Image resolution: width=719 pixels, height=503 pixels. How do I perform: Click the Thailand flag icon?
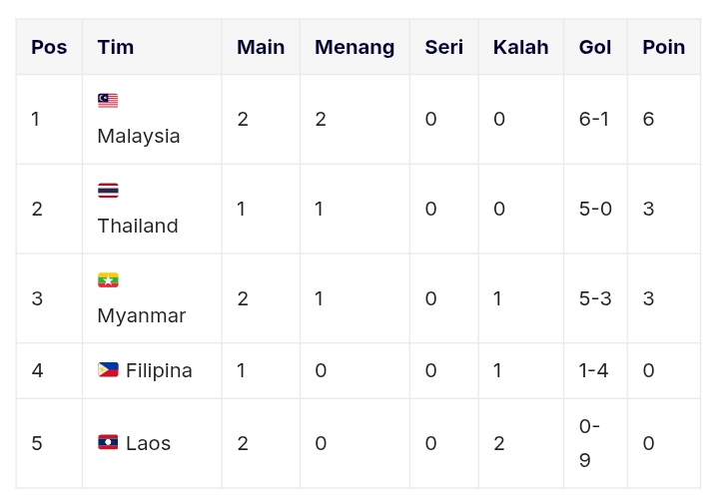click(x=108, y=190)
